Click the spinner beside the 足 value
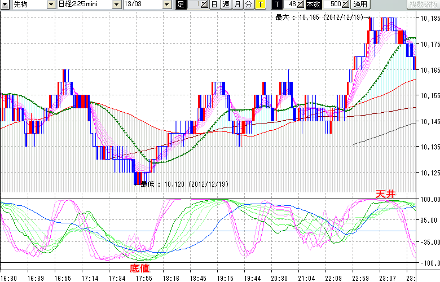Screen dimensions: 440x282 [205, 5]
